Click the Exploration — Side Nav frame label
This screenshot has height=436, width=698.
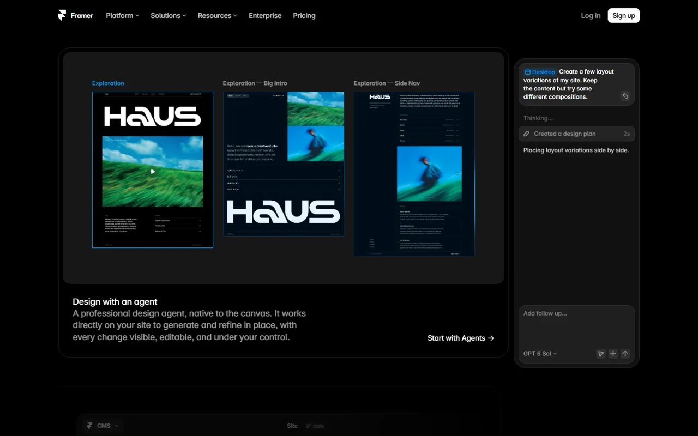pos(387,83)
